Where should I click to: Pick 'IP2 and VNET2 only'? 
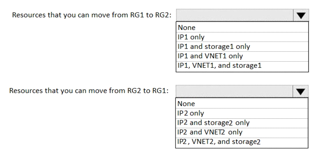click(242, 132)
